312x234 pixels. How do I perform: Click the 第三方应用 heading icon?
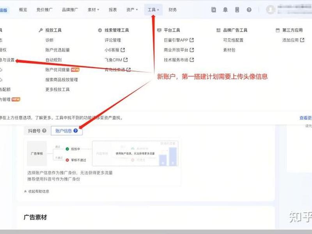pos(278,30)
